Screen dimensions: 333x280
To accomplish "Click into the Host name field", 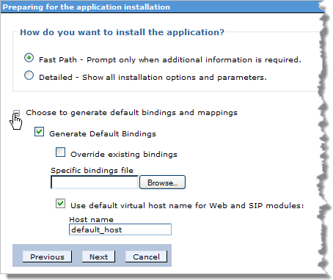I will pos(120,229).
